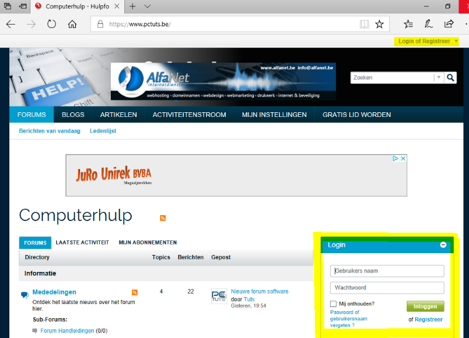Switch to the 'Laatste Activiteit' tab
The image size is (469, 338).
(x=82, y=242)
